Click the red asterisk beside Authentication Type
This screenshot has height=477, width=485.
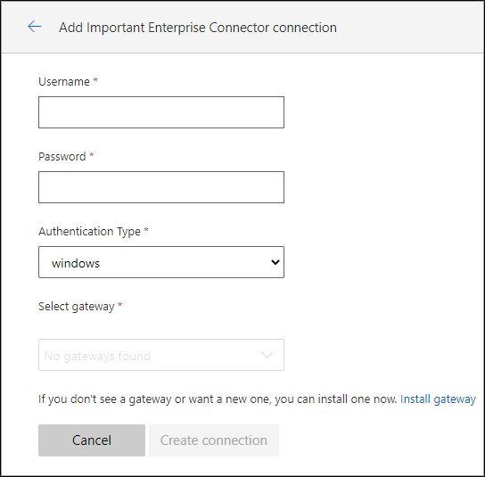(146, 230)
